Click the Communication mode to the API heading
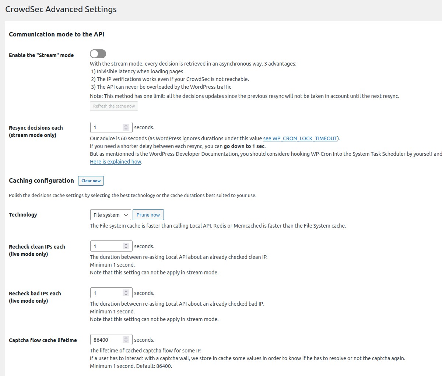The height and width of the screenshot is (376, 442). 56,34
